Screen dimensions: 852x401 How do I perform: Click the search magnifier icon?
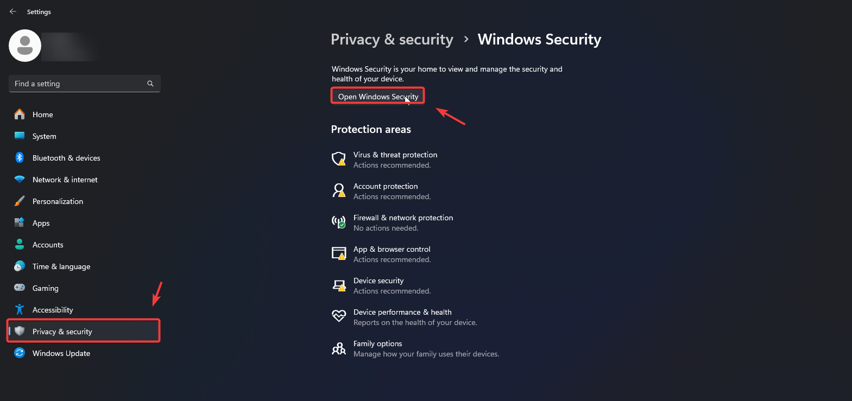150,84
